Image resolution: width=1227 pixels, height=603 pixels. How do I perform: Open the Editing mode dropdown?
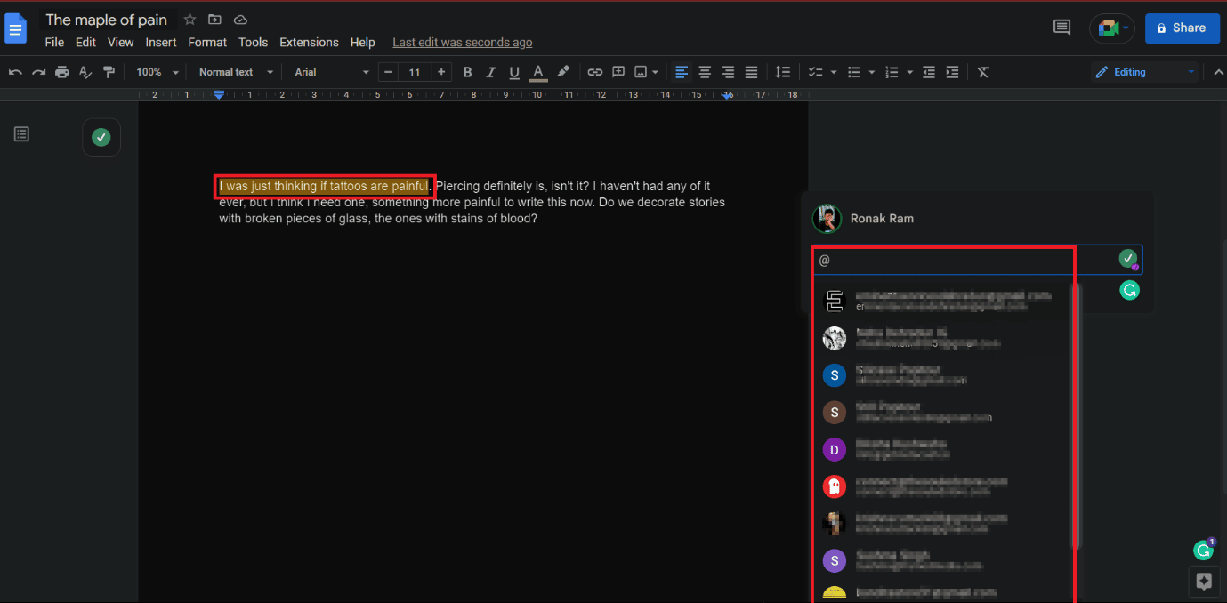tap(1144, 72)
